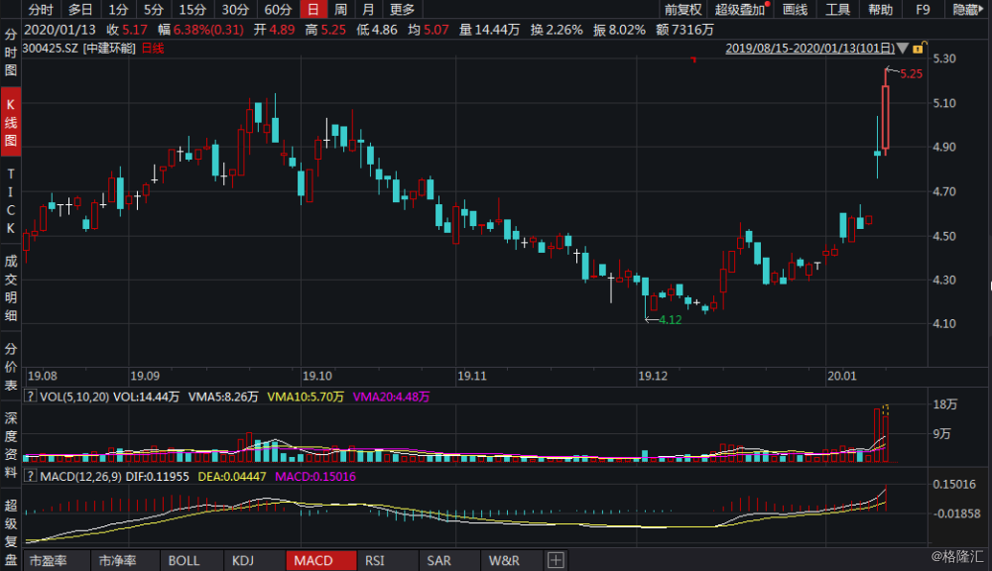Toggle the 前复权 price adjustment
Screen dimensions: 992x571
pyautogui.click(x=682, y=9)
